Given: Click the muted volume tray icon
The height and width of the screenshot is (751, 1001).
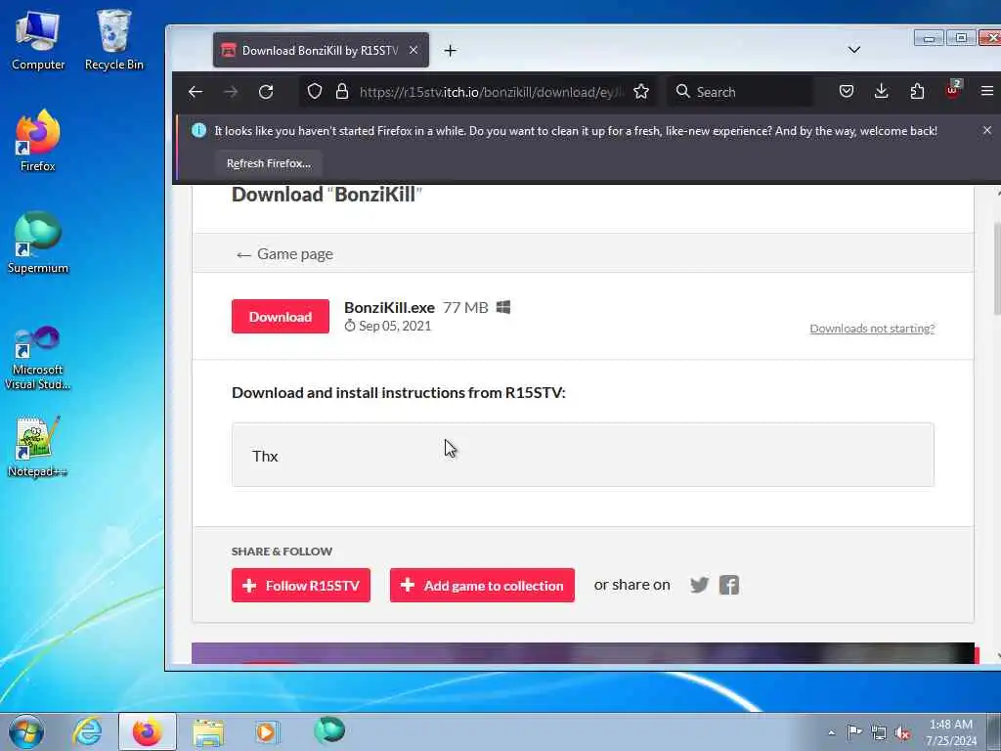Looking at the screenshot, I should click(x=902, y=732).
